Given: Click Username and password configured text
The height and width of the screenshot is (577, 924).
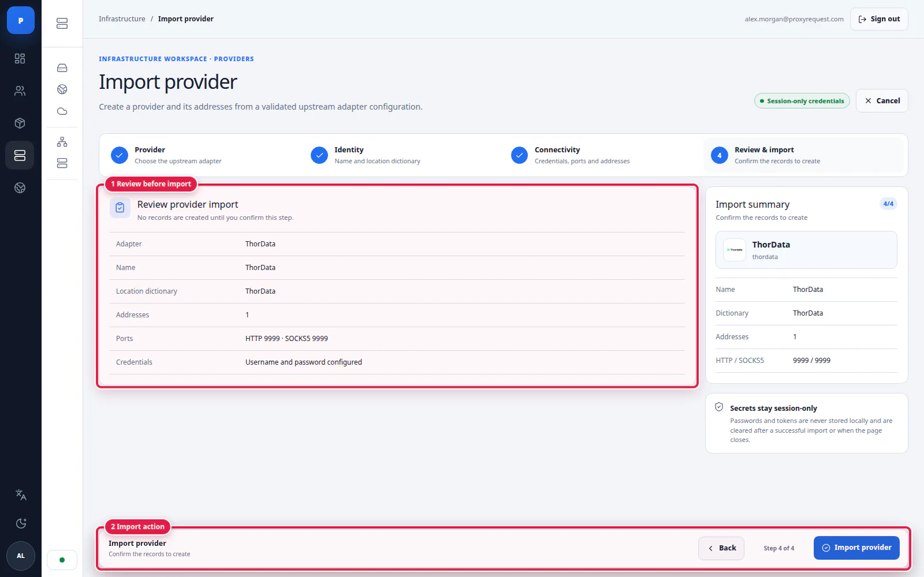Looking at the screenshot, I should coord(304,362).
